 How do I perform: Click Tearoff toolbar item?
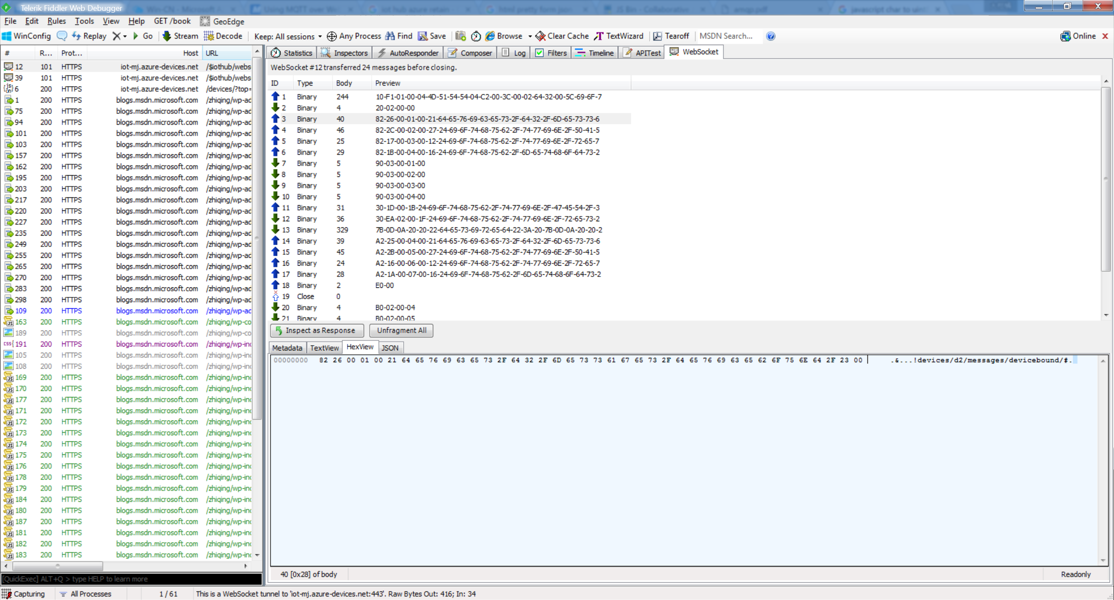coord(671,36)
